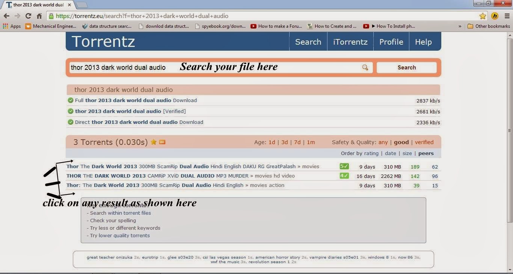Viewport: 513px width, 274px height.
Task: Filter torrents by age 7d
Action: (x=297, y=142)
